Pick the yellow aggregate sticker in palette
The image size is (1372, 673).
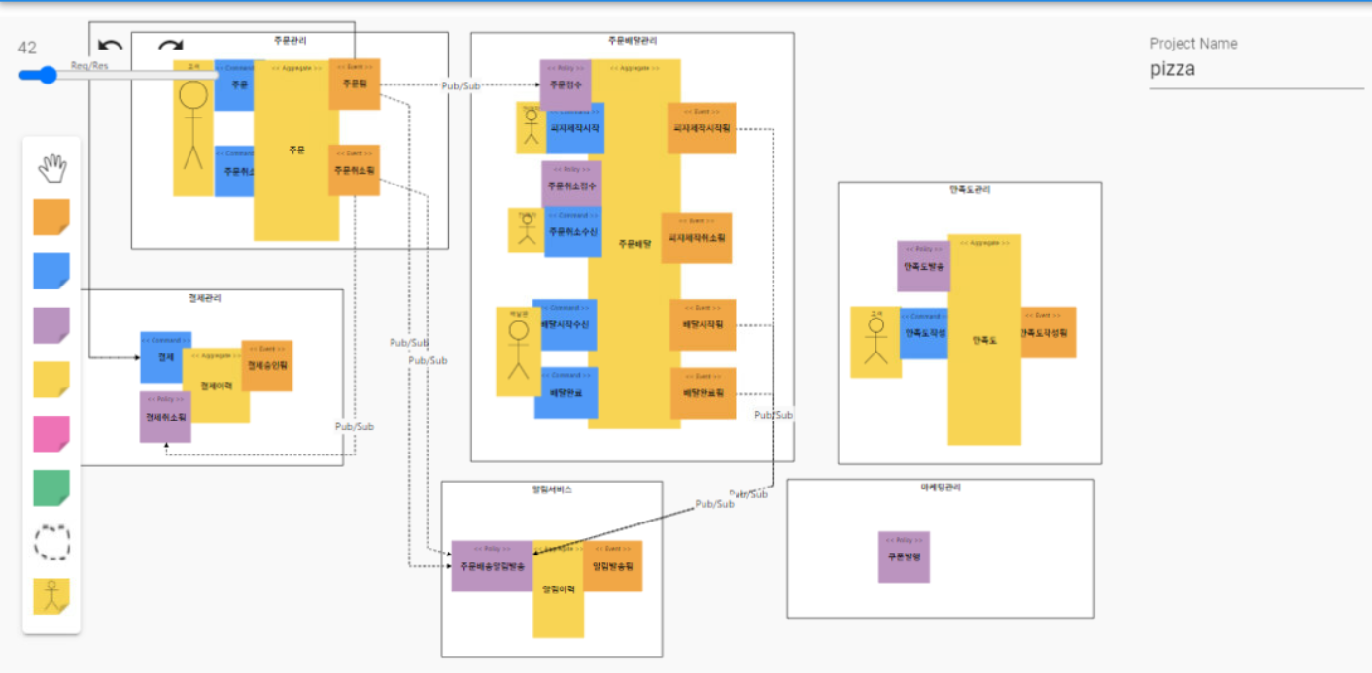51,380
